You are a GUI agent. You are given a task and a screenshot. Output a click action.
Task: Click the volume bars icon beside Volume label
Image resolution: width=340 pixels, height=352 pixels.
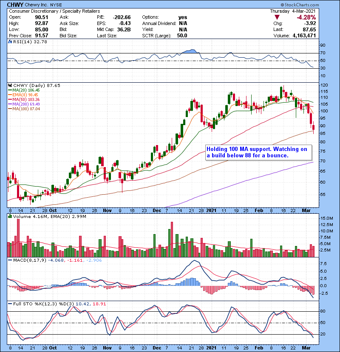click(10, 216)
